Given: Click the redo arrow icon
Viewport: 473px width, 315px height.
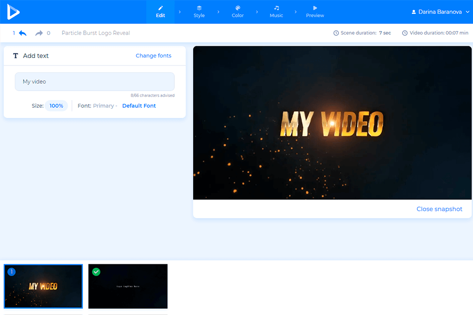Looking at the screenshot, I should (38, 32).
